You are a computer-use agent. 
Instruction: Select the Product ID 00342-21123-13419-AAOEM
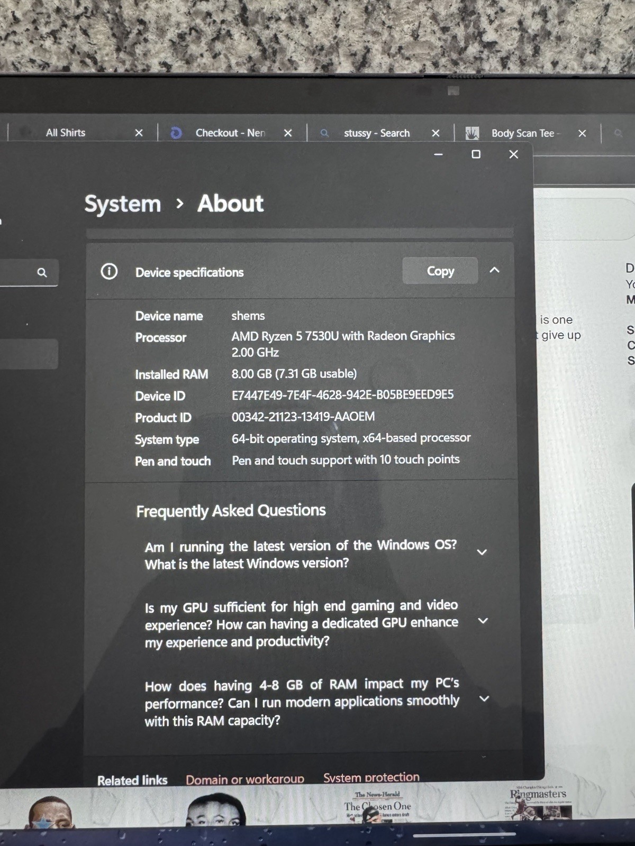[x=303, y=417]
